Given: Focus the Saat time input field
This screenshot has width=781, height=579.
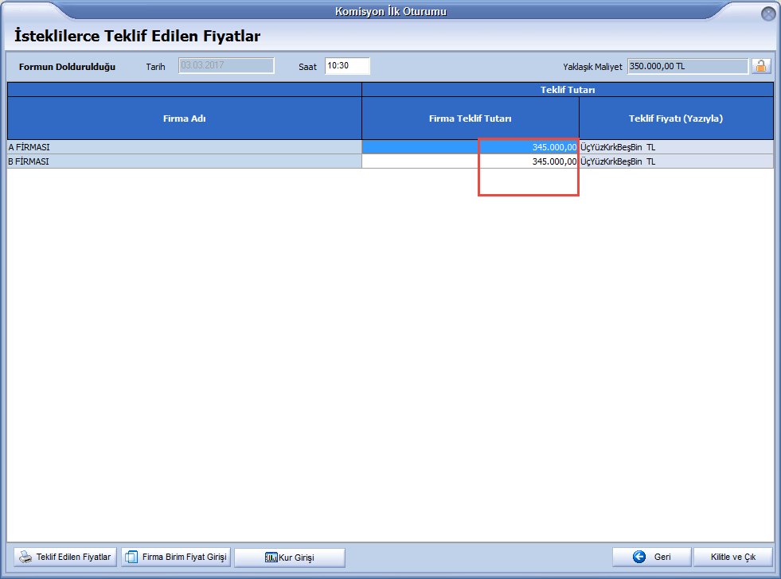Looking at the screenshot, I should (x=347, y=66).
